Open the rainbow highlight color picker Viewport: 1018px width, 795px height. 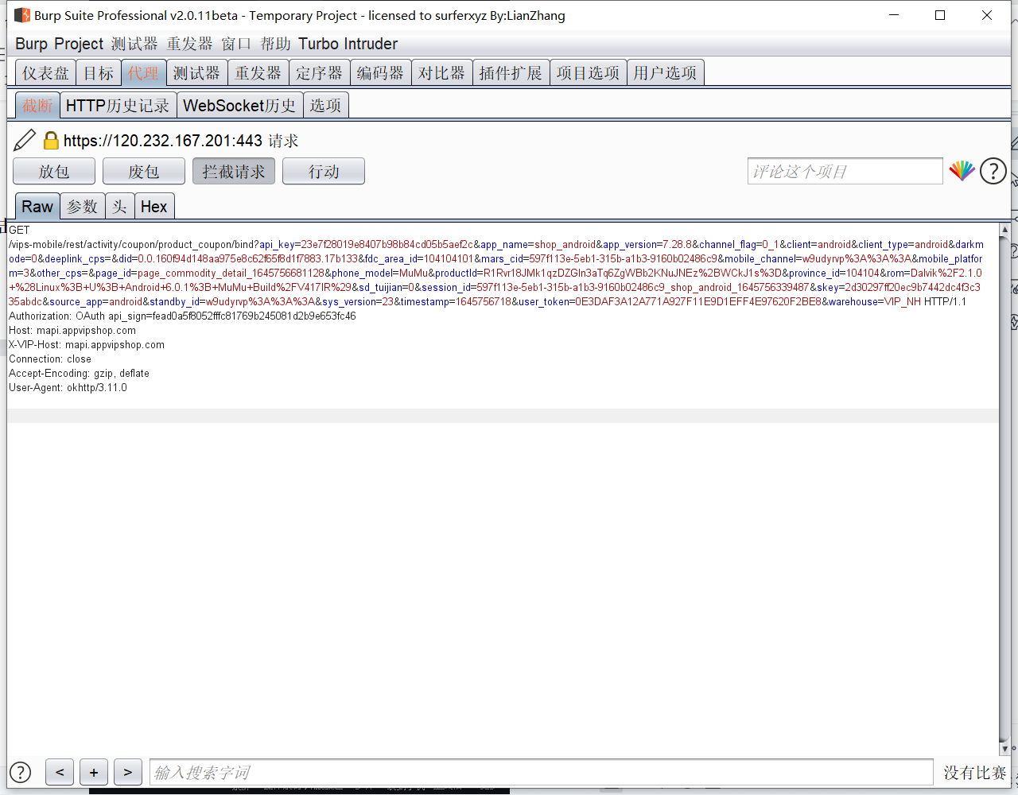[x=962, y=171]
